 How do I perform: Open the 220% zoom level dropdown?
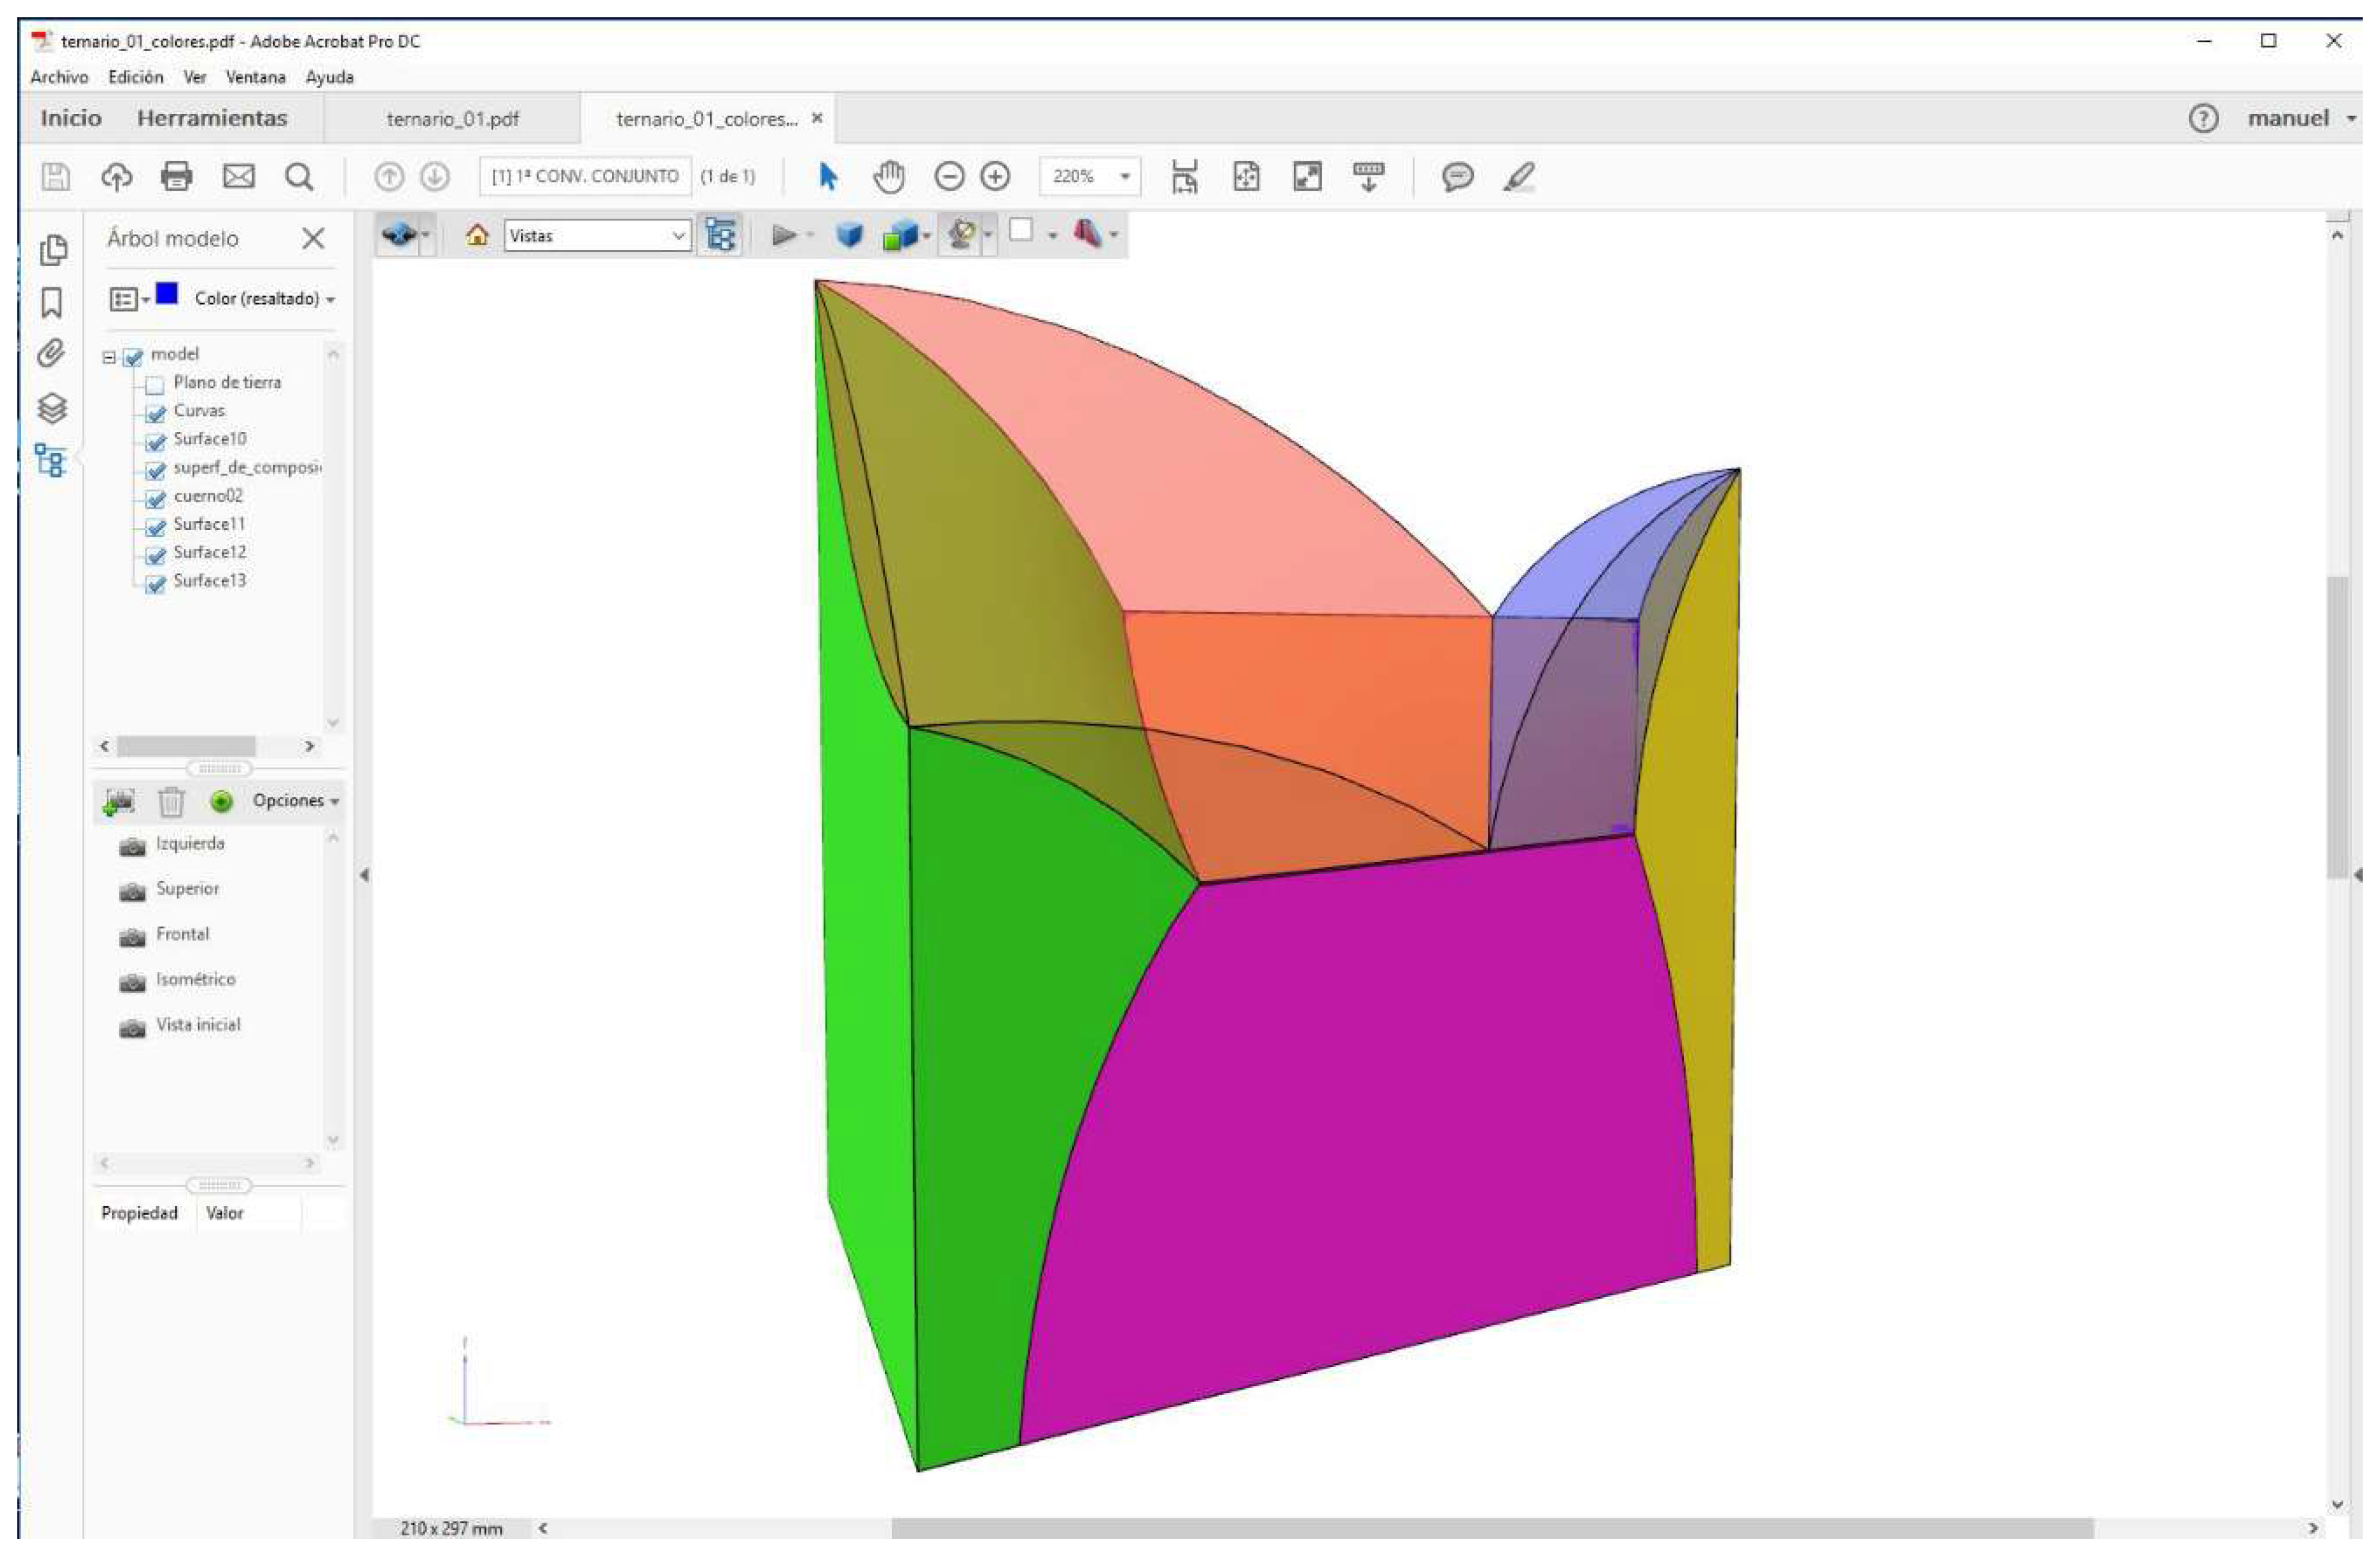pyautogui.click(x=1125, y=177)
